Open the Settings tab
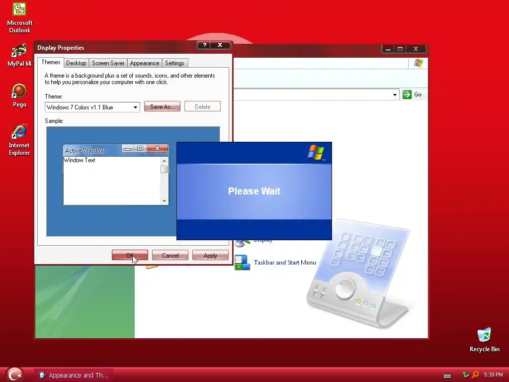This screenshot has width=509, height=382. click(174, 63)
